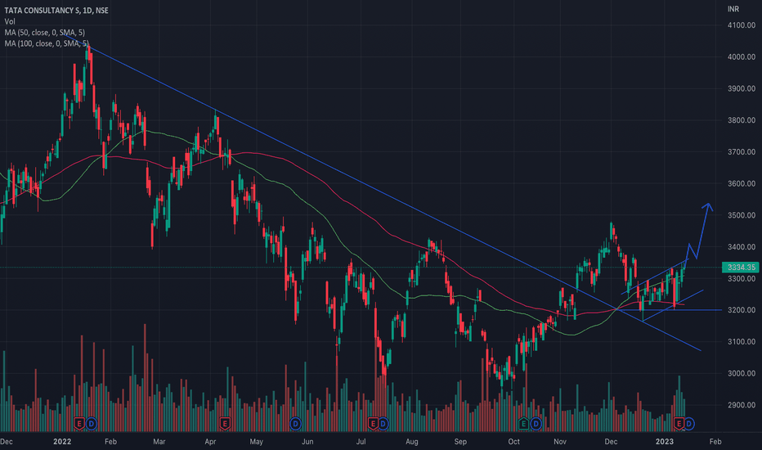Click the 2022 label on time axis
Image resolution: width=762 pixels, height=450 pixels.
coord(62,442)
